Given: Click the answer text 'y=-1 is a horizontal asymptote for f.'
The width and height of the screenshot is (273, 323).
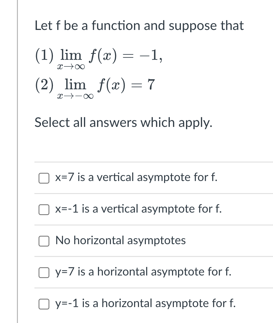Looking at the screenshot, I should (145, 303).
